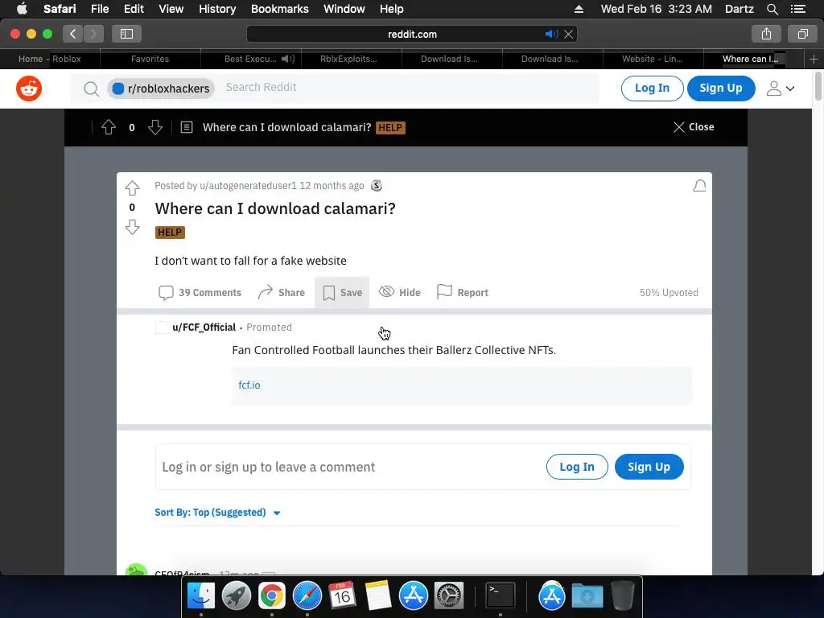The height and width of the screenshot is (618, 824).
Task: Show all tabs overview button
Action: pyautogui.click(x=802, y=34)
